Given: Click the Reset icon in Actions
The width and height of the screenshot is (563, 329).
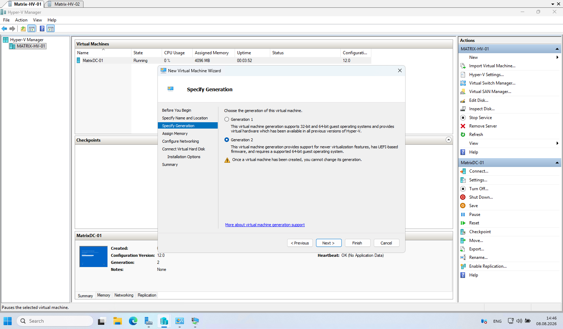Looking at the screenshot, I should tap(463, 223).
